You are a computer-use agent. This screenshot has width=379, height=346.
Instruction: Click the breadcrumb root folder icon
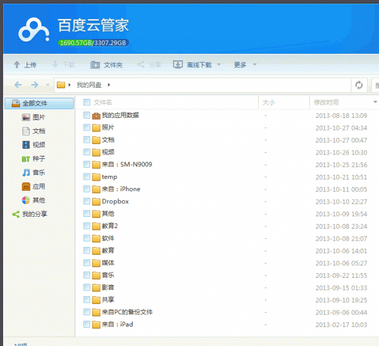[x=61, y=85]
